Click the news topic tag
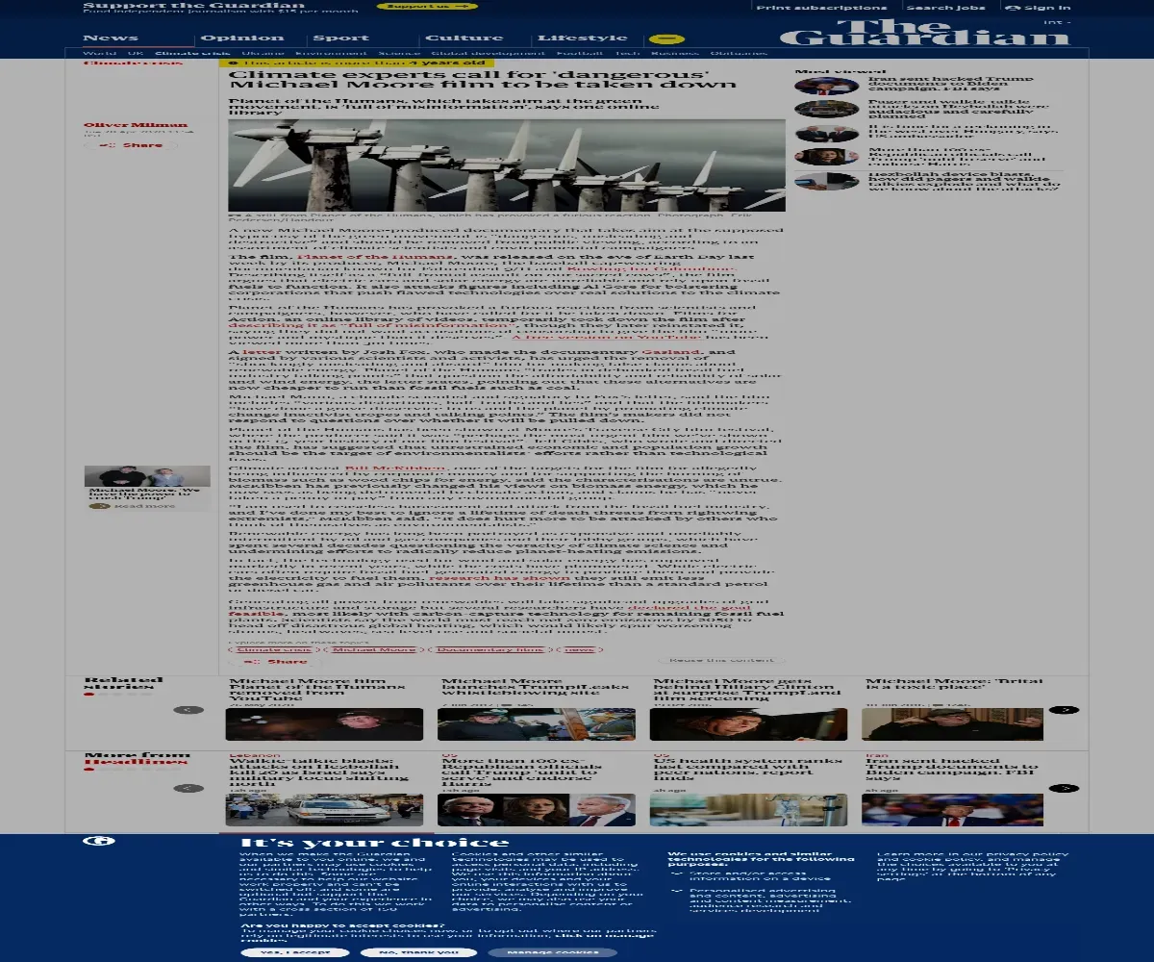 (579, 649)
